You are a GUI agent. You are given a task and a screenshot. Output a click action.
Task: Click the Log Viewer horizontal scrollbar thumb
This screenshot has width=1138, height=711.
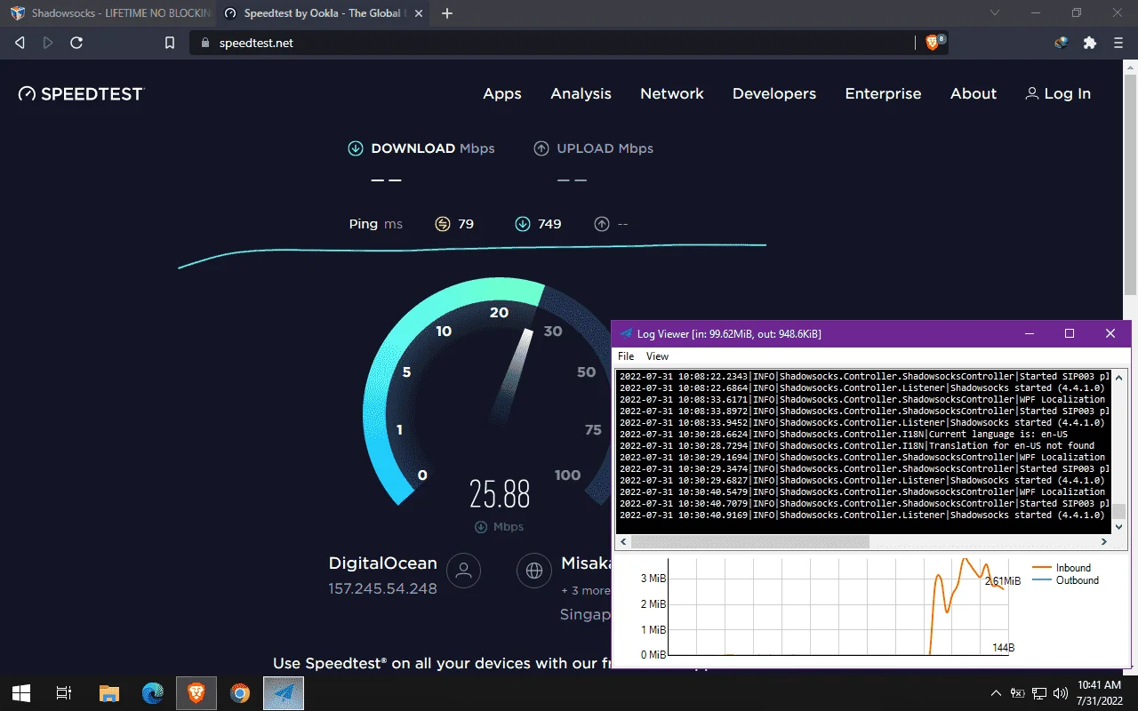[x=749, y=541]
